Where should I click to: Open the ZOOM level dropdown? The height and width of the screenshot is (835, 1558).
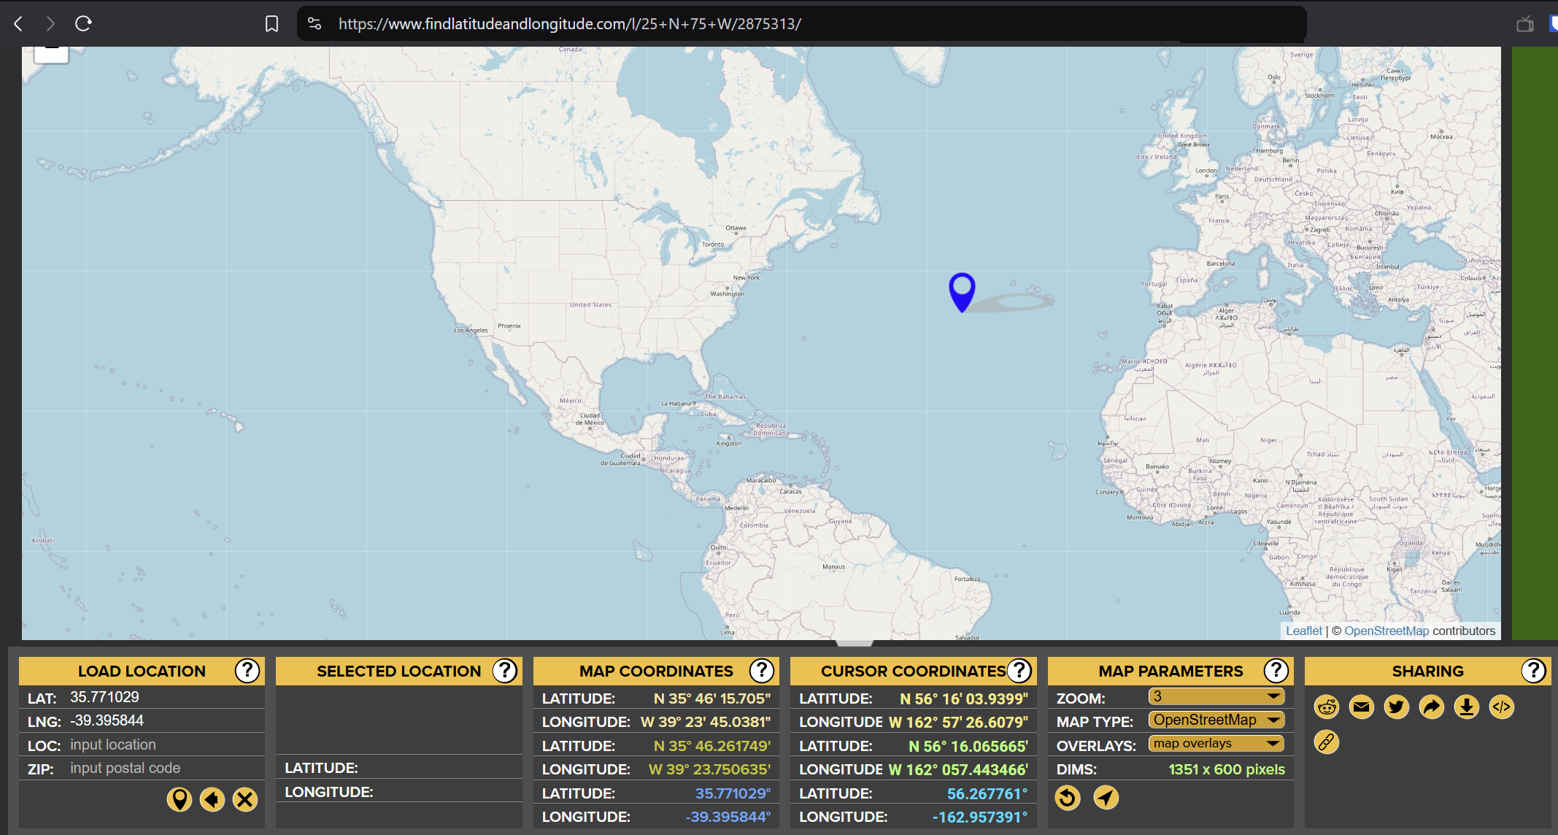tap(1216, 696)
